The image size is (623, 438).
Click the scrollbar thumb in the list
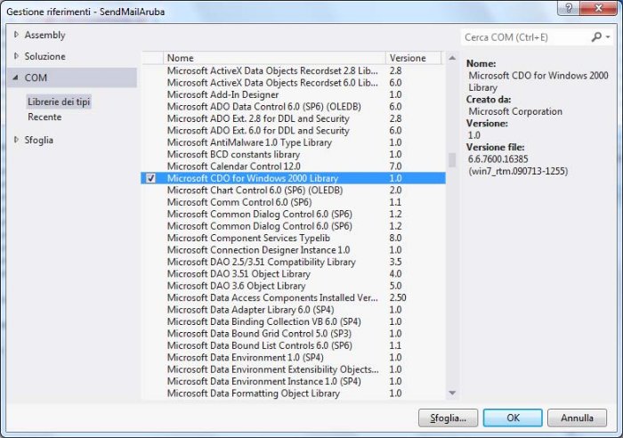[x=452, y=160]
